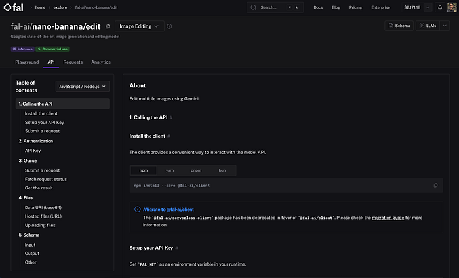Open the migration guide link
The image size is (459, 278).
[388, 218]
